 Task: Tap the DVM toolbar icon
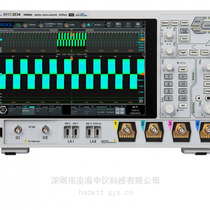click(109, 25)
